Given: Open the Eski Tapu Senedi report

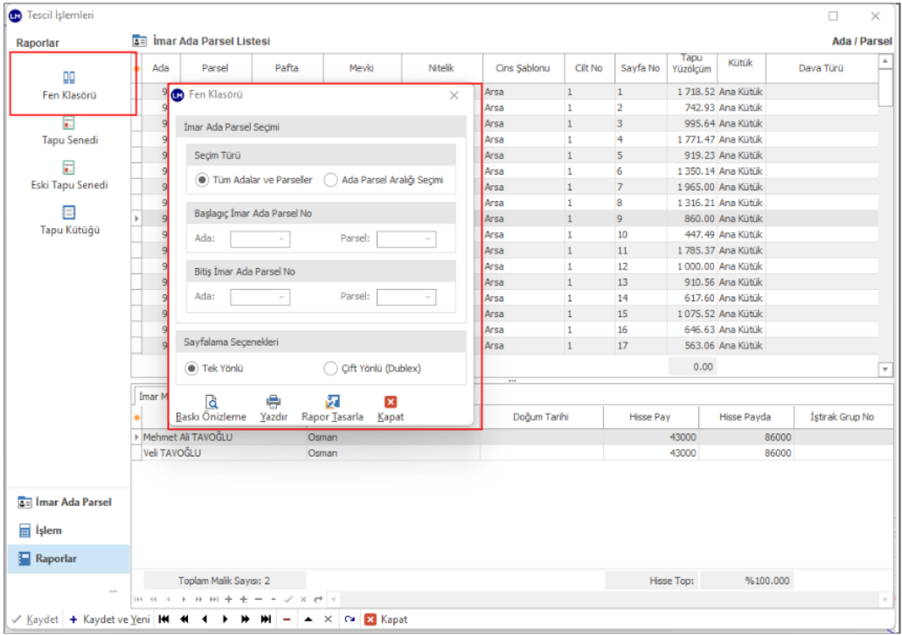Looking at the screenshot, I should pos(69,169).
